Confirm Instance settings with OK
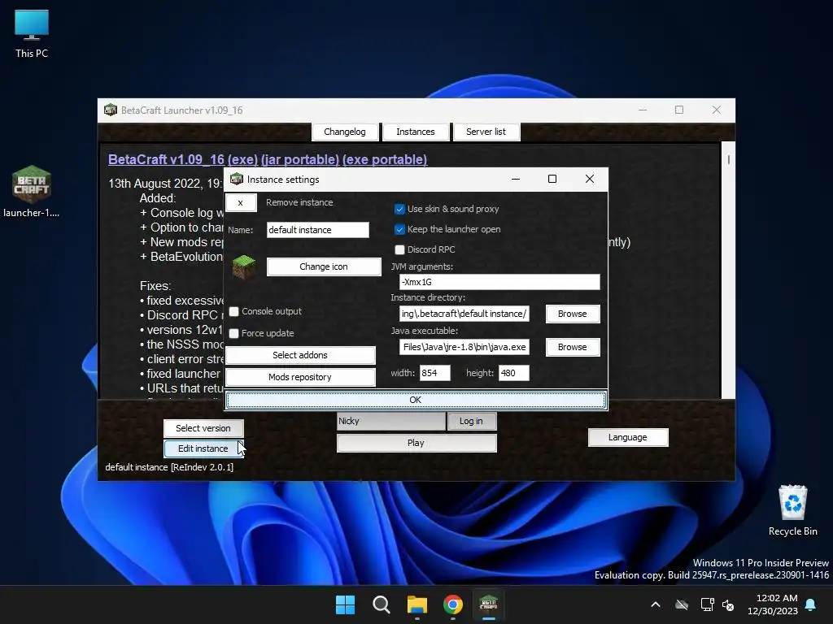The image size is (833, 624). click(x=416, y=400)
